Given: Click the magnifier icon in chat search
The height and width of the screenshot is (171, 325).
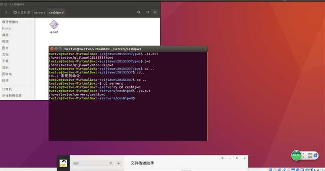Looking at the screenshot, I should 111,163.
